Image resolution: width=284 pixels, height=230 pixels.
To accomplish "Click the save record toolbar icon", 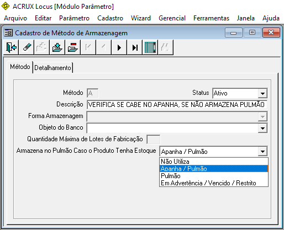I will pyautogui.click(x=57, y=47).
